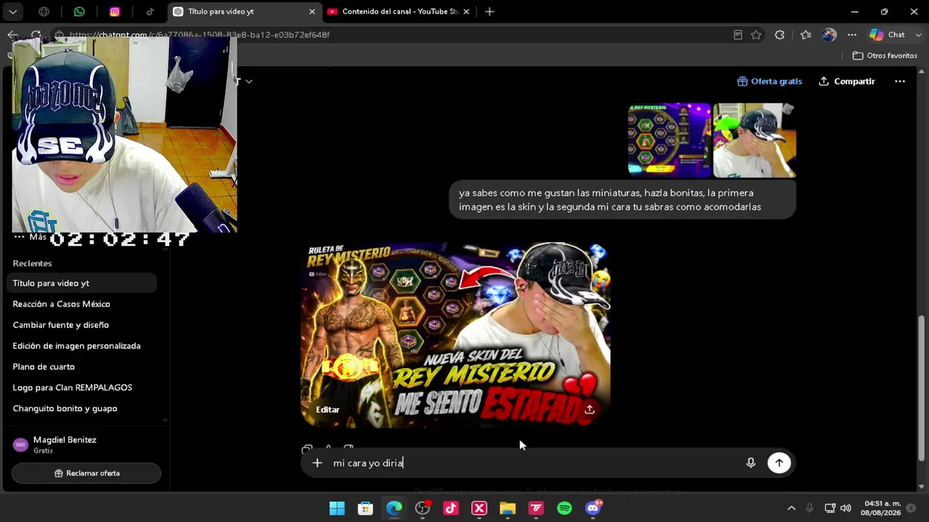
Task: Open the conversation options three-dot menu
Action: click(900, 81)
